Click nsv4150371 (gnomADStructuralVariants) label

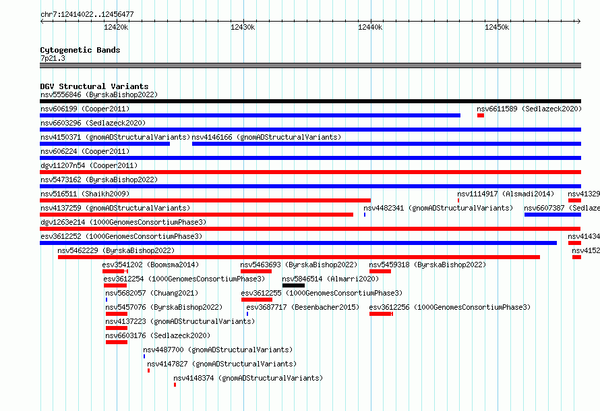[x=115, y=137]
